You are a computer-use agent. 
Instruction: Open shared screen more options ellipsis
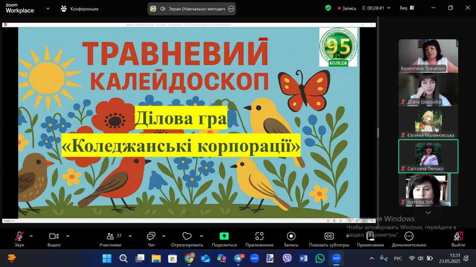point(231,9)
